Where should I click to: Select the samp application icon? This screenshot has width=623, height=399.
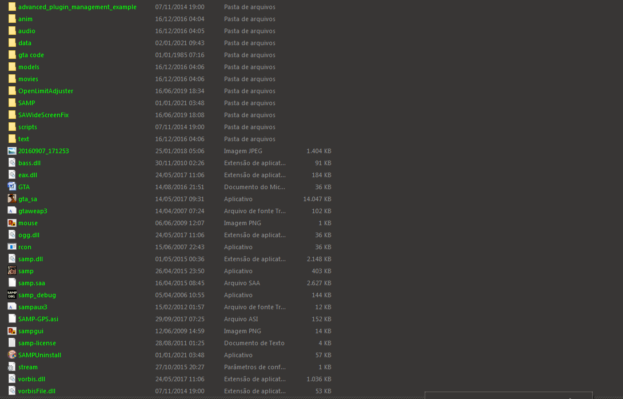coord(12,270)
